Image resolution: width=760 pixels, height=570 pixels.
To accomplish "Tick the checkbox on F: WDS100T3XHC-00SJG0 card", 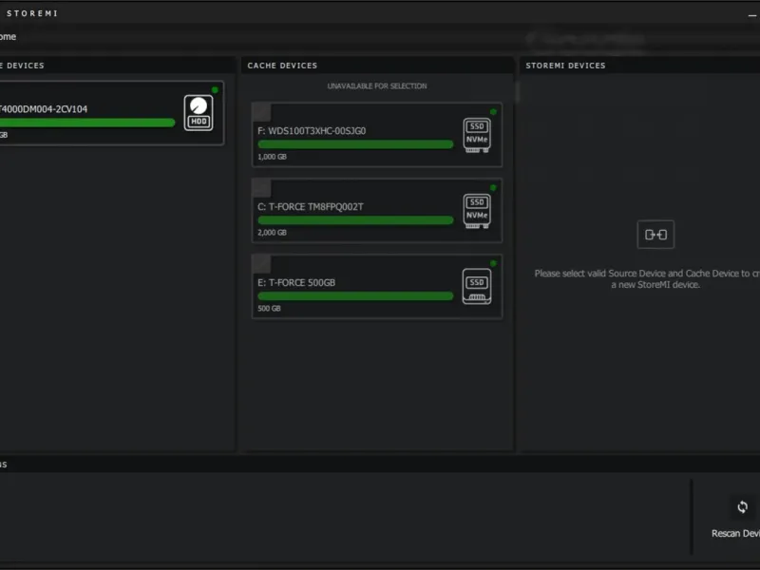I will [261, 112].
